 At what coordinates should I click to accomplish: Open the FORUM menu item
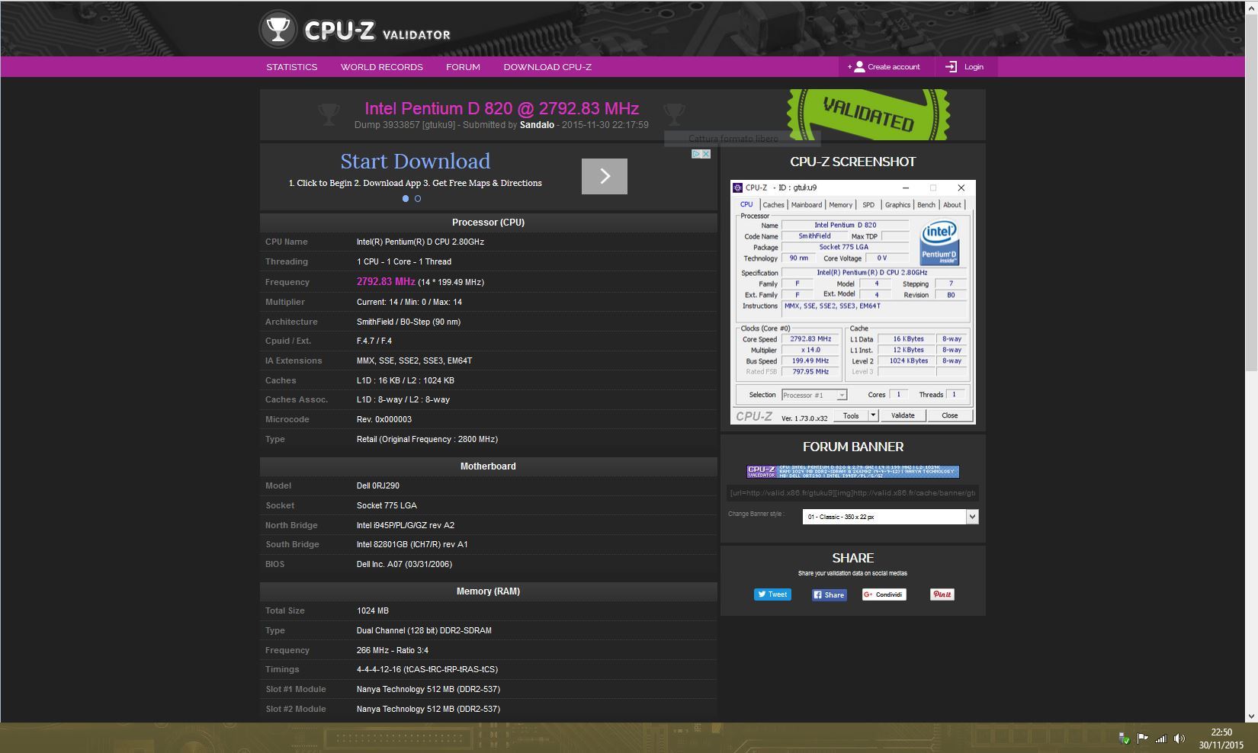click(463, 67)
